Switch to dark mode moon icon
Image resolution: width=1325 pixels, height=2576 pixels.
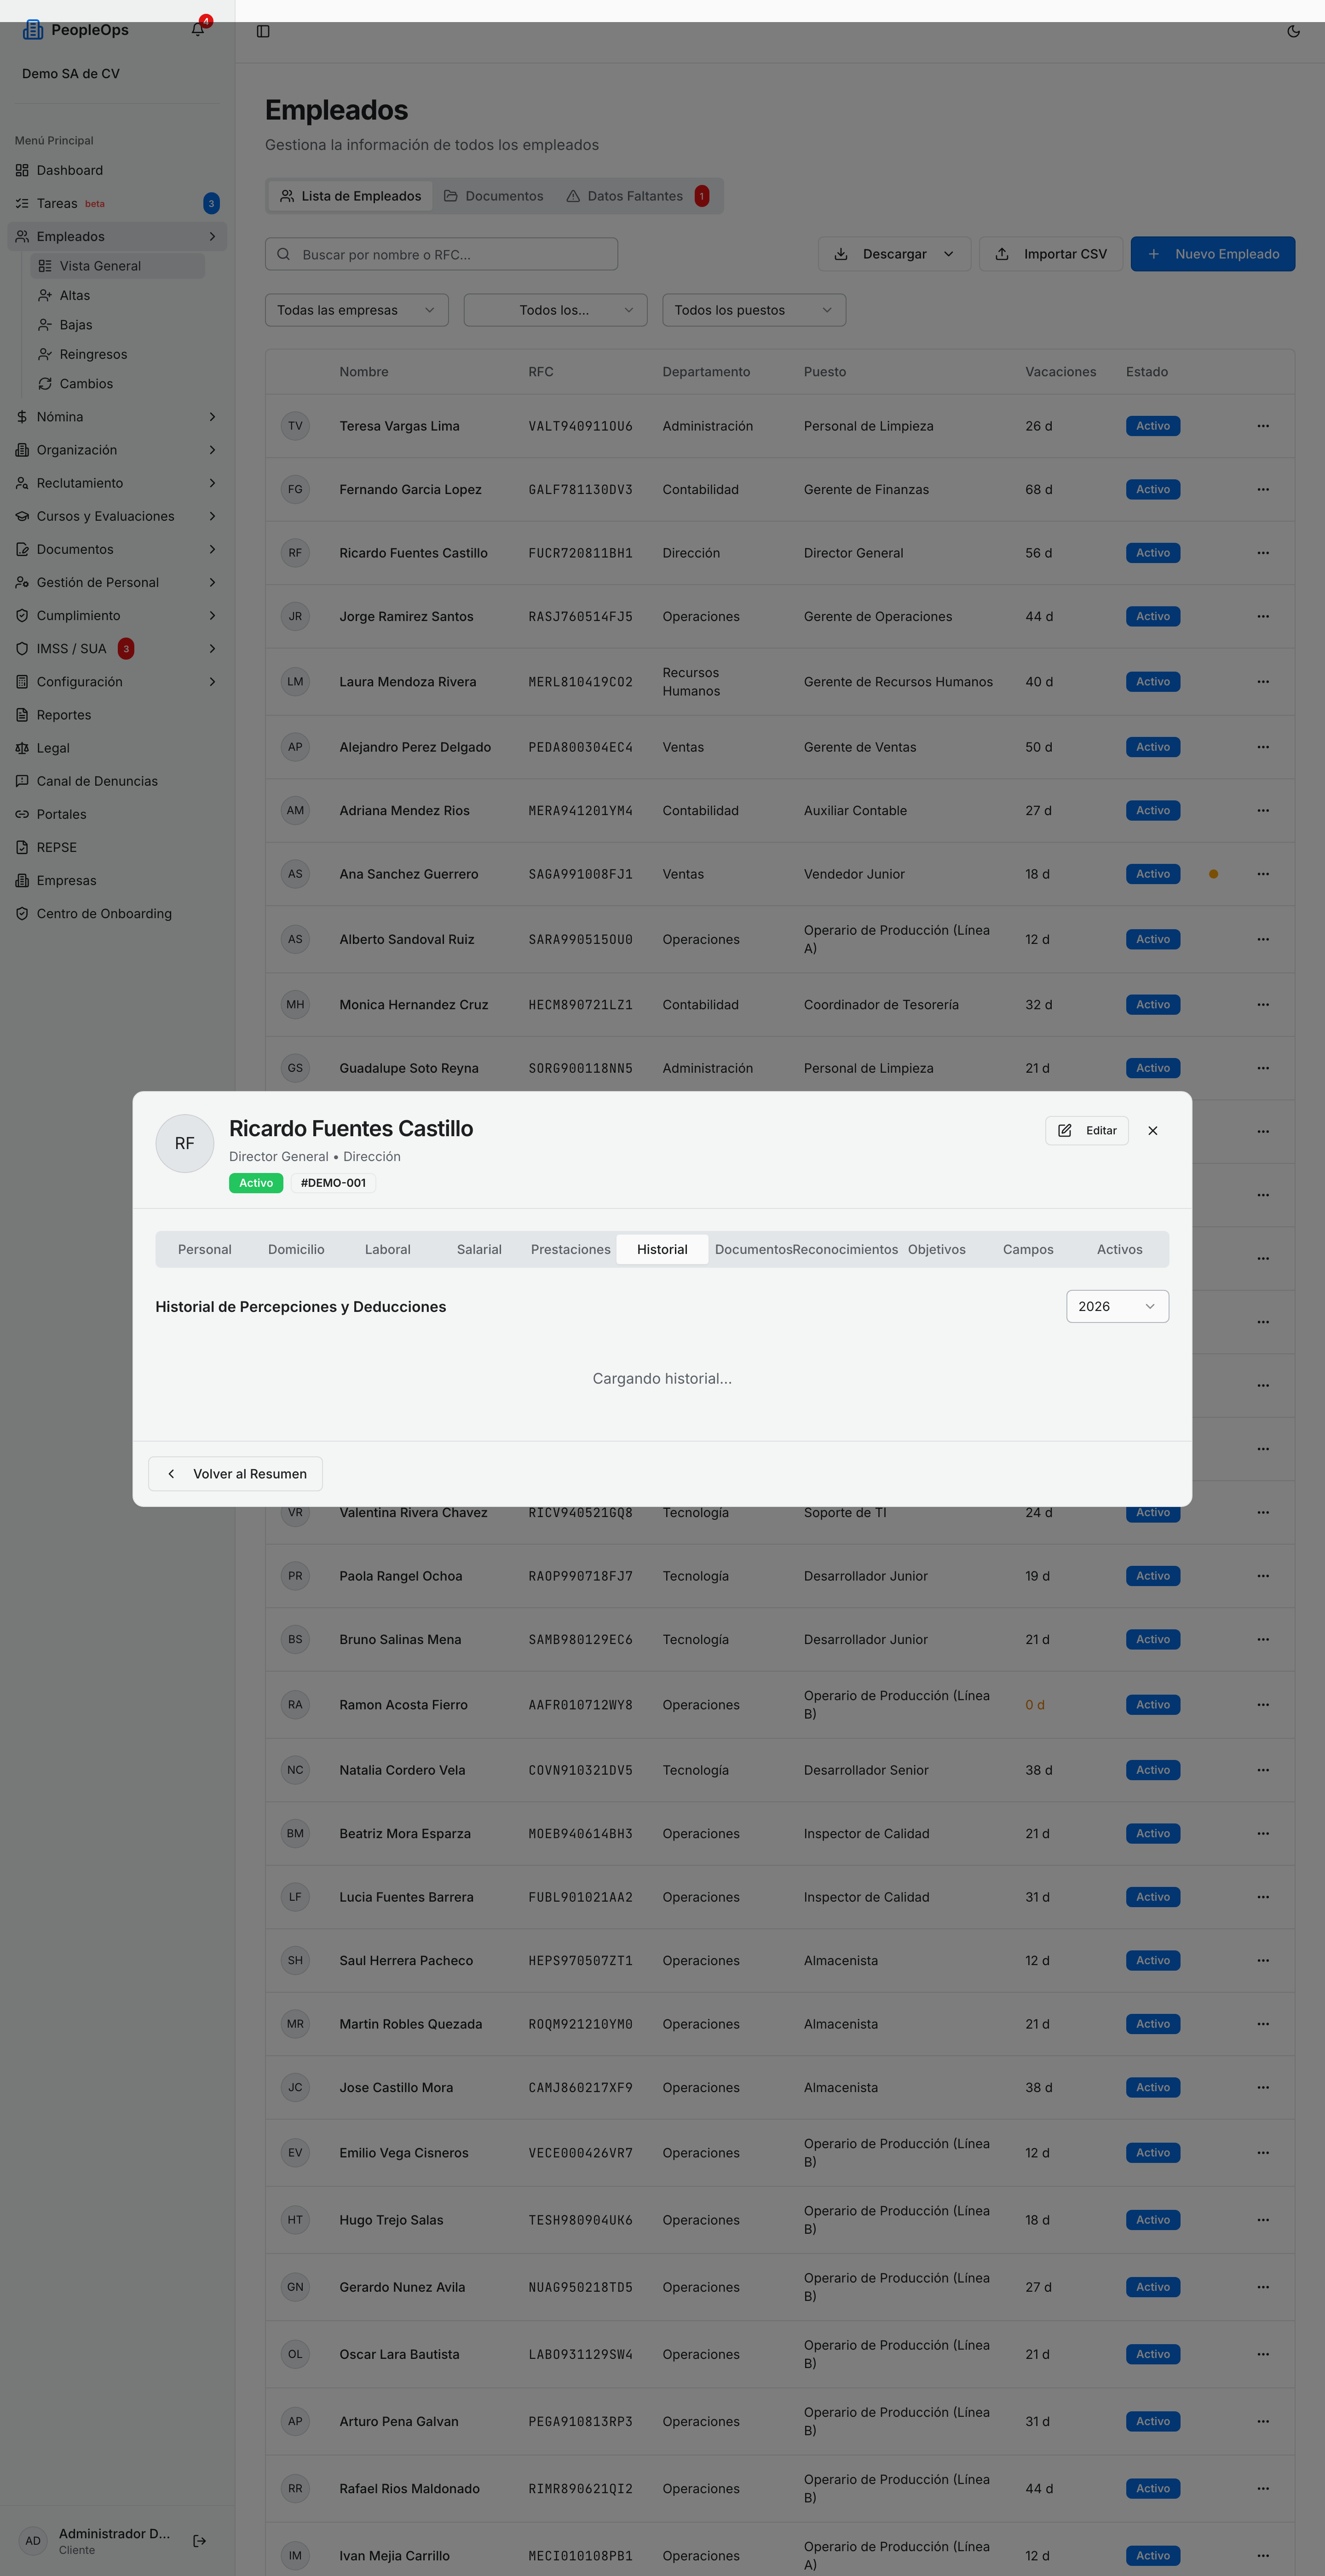pyautogui.click(x=1293, y=31)
